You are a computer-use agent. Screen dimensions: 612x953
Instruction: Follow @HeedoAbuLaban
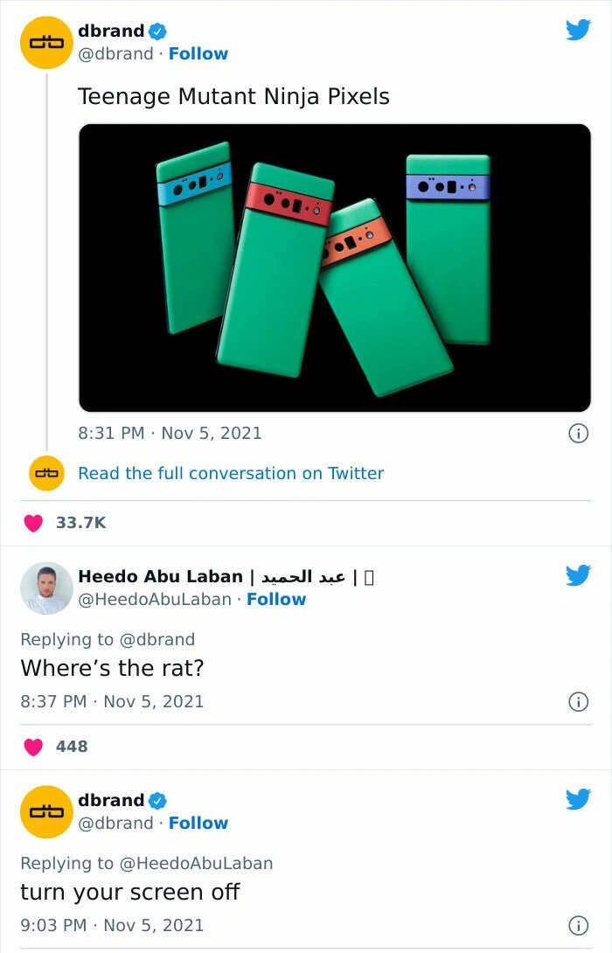pos(276,600)
